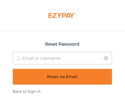This screenshot has height=99, width=125.
Task: Click the Reset via Email button
Action: (62, 77)
